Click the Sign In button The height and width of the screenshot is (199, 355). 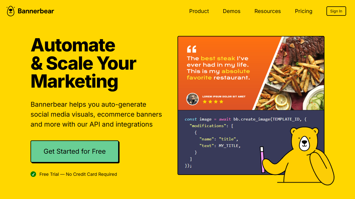point(336,11)
